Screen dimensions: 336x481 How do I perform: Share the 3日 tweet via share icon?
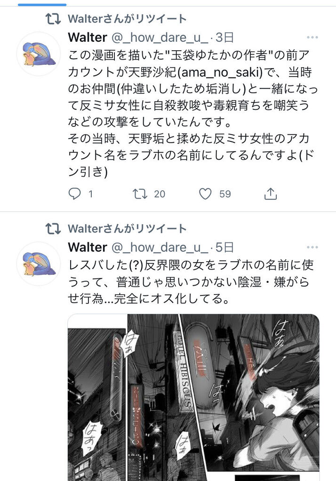[271, 194]
